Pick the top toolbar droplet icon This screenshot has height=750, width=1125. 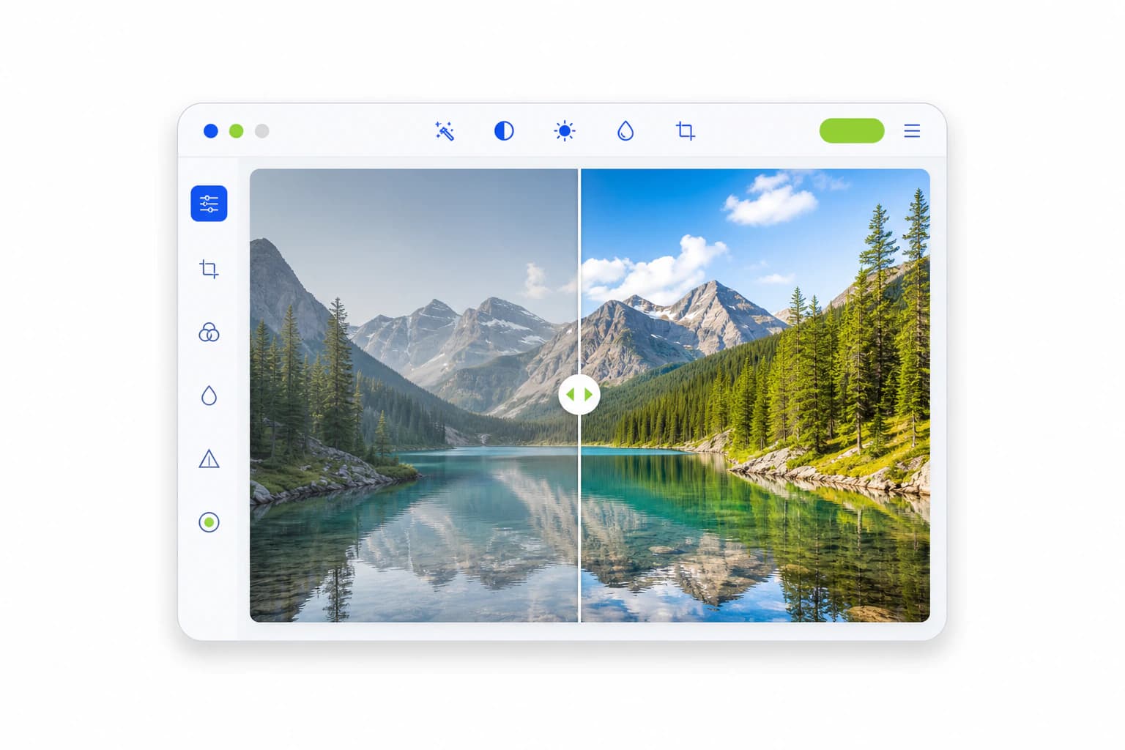click(625, 131)
